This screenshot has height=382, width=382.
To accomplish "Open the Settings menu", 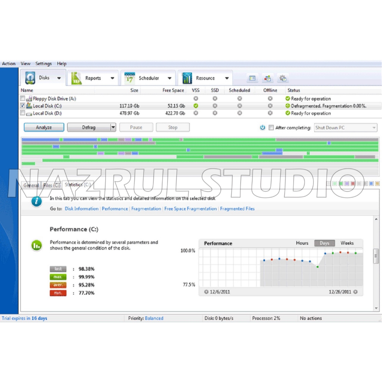I will [x=43, y=64].
